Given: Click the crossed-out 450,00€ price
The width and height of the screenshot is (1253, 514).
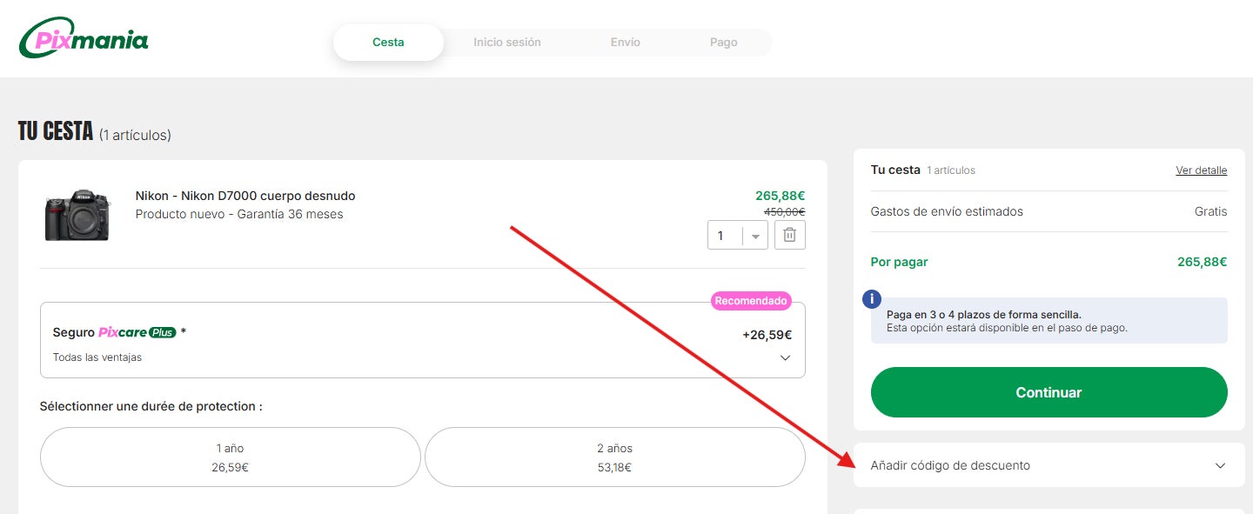Looking at the screenshot, I should (785, 211).
